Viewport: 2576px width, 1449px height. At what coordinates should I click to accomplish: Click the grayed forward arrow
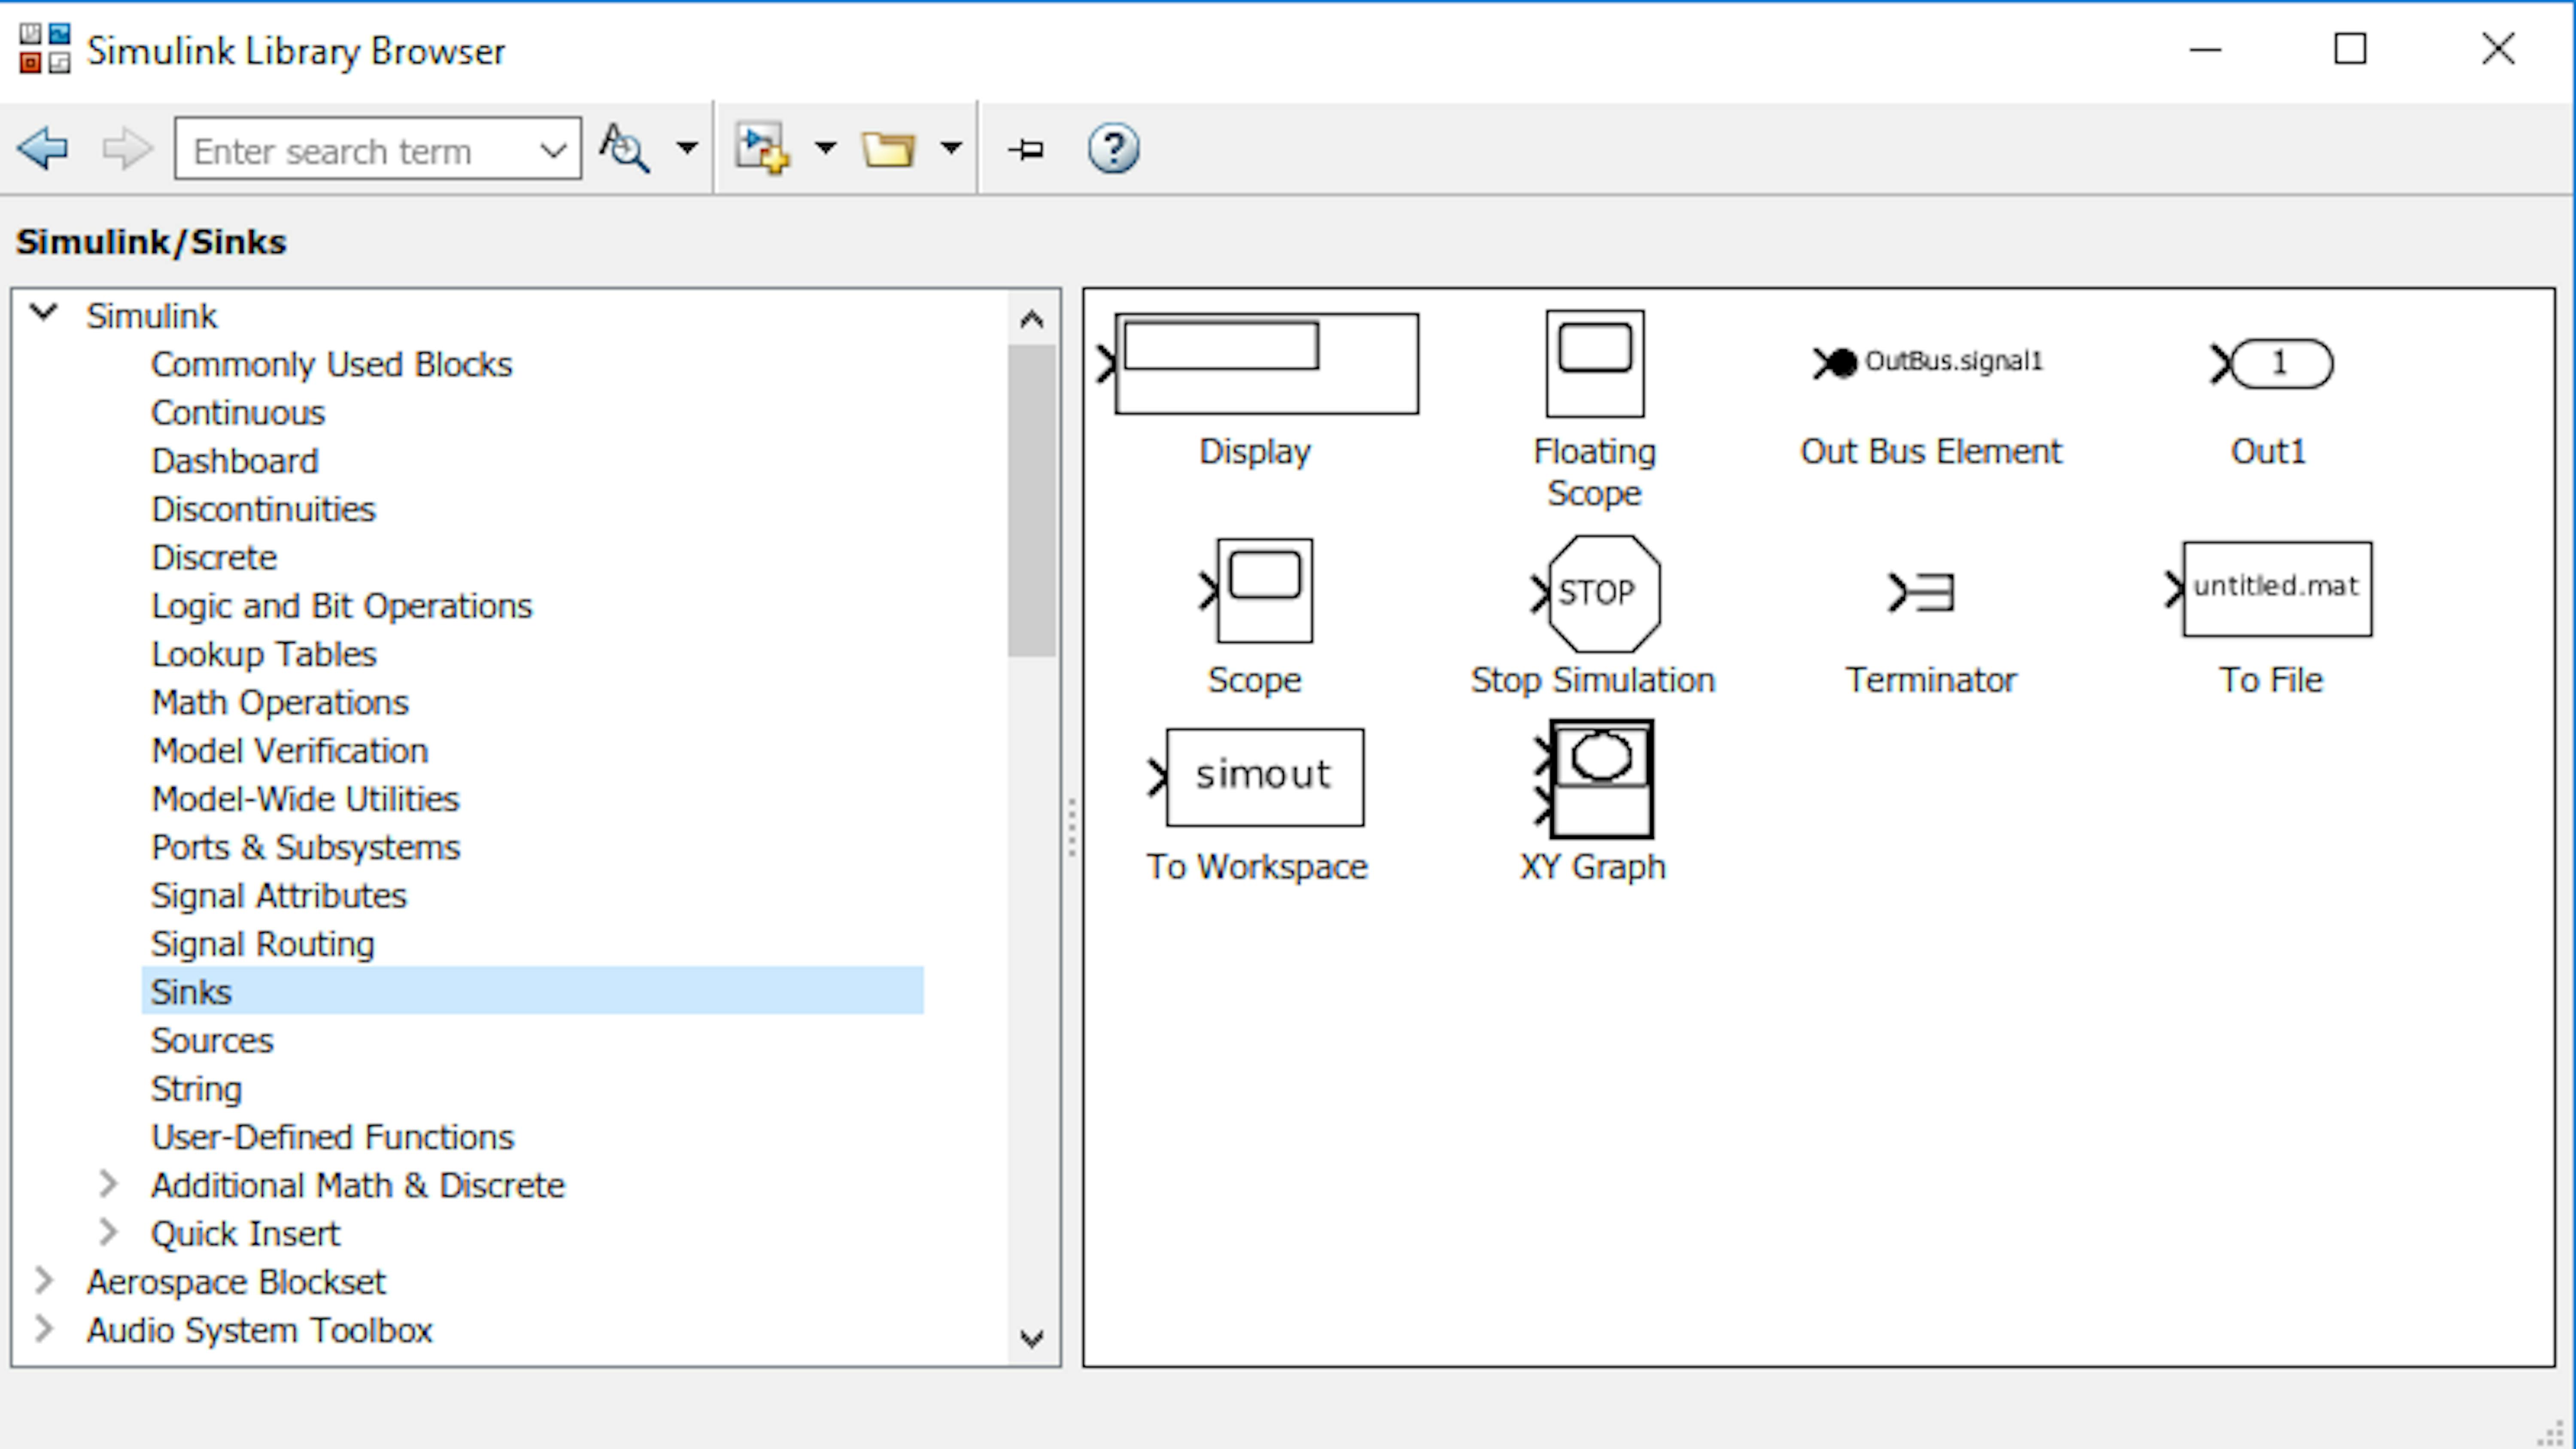127,149
